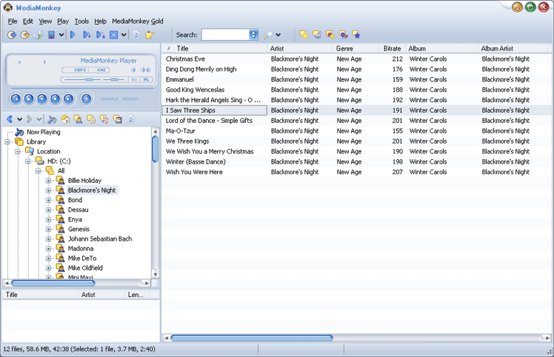Sort tracks by the Genre column header
This screenshot has height=357, width=554.
(356, 49)
